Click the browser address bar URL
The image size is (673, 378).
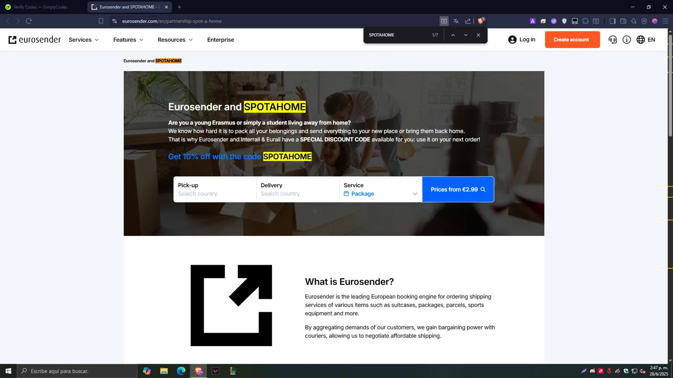click(172, 21)
